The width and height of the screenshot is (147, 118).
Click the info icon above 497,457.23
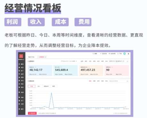89,67
